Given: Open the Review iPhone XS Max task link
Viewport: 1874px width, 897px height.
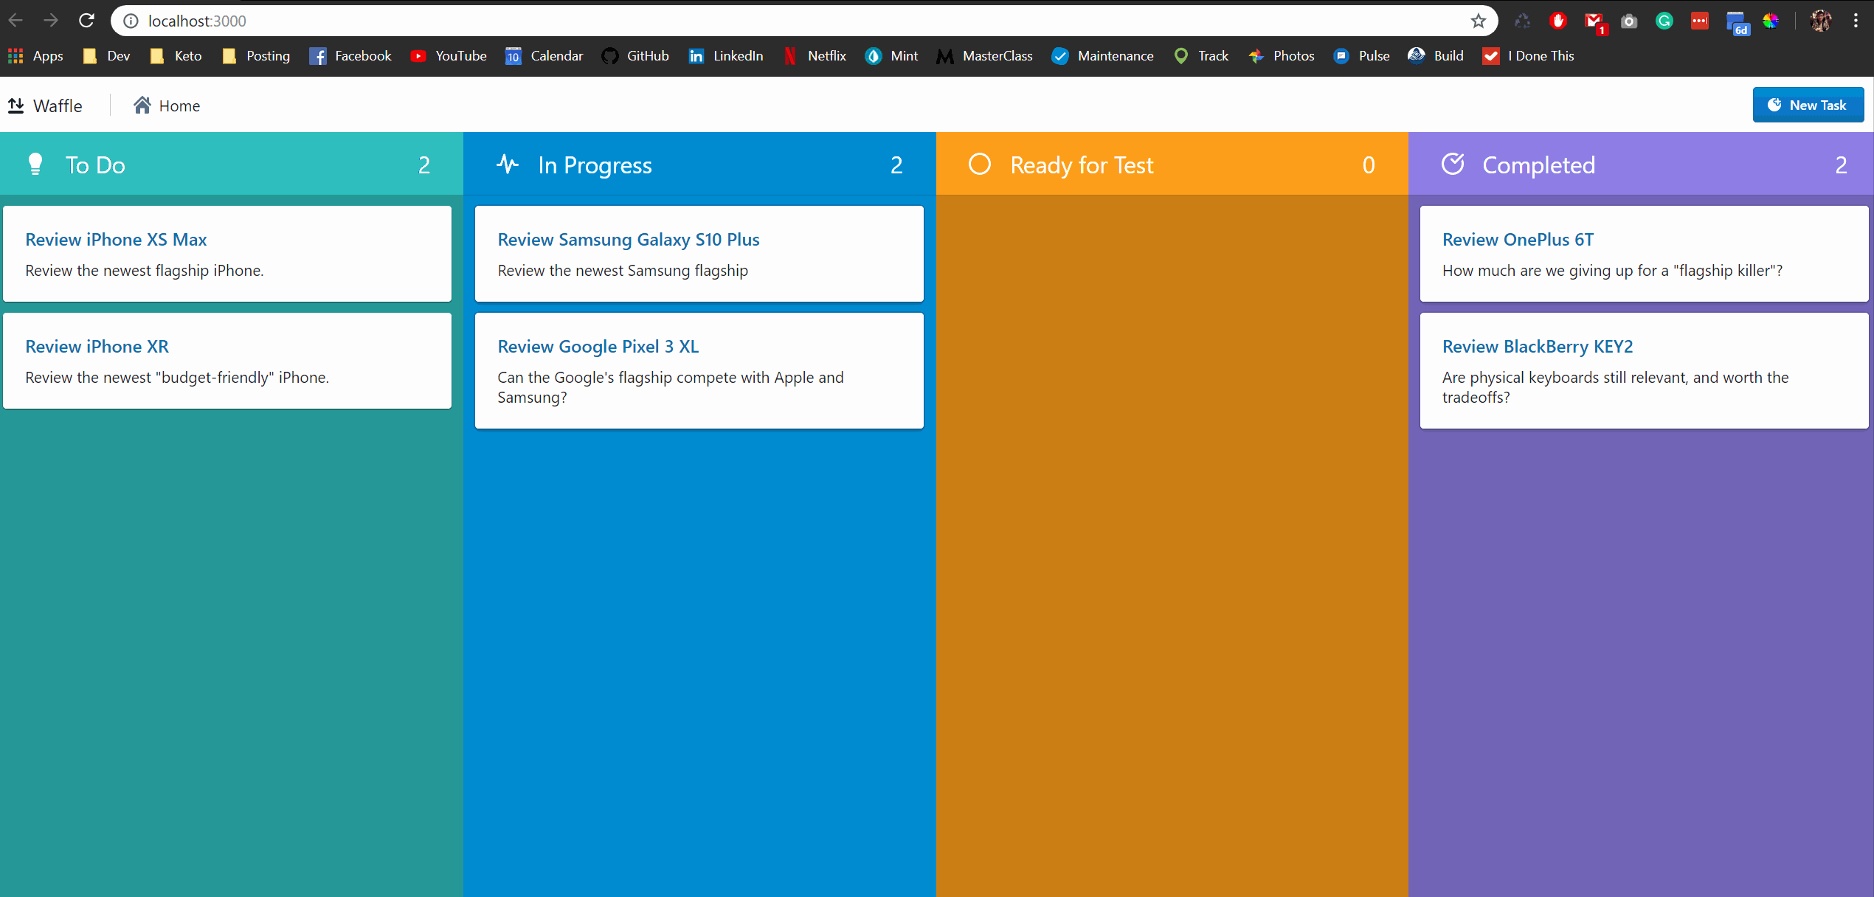Looking at the screenshot, I should click(x=116, y=240).
